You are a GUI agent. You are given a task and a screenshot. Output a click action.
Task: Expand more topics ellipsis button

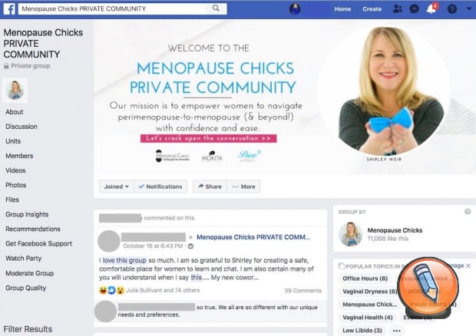coord(396,330)
